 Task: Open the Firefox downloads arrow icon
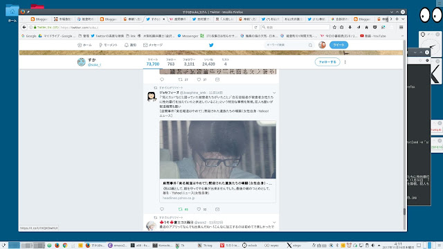pyautogui.click(x=350, y=28)
